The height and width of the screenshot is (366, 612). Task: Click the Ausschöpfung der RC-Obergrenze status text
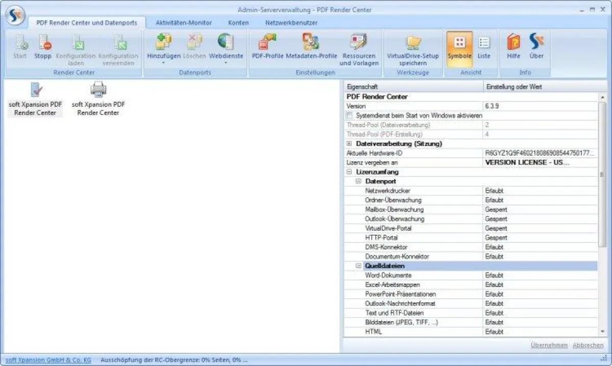pyautogui.click(x=174, y=359)
